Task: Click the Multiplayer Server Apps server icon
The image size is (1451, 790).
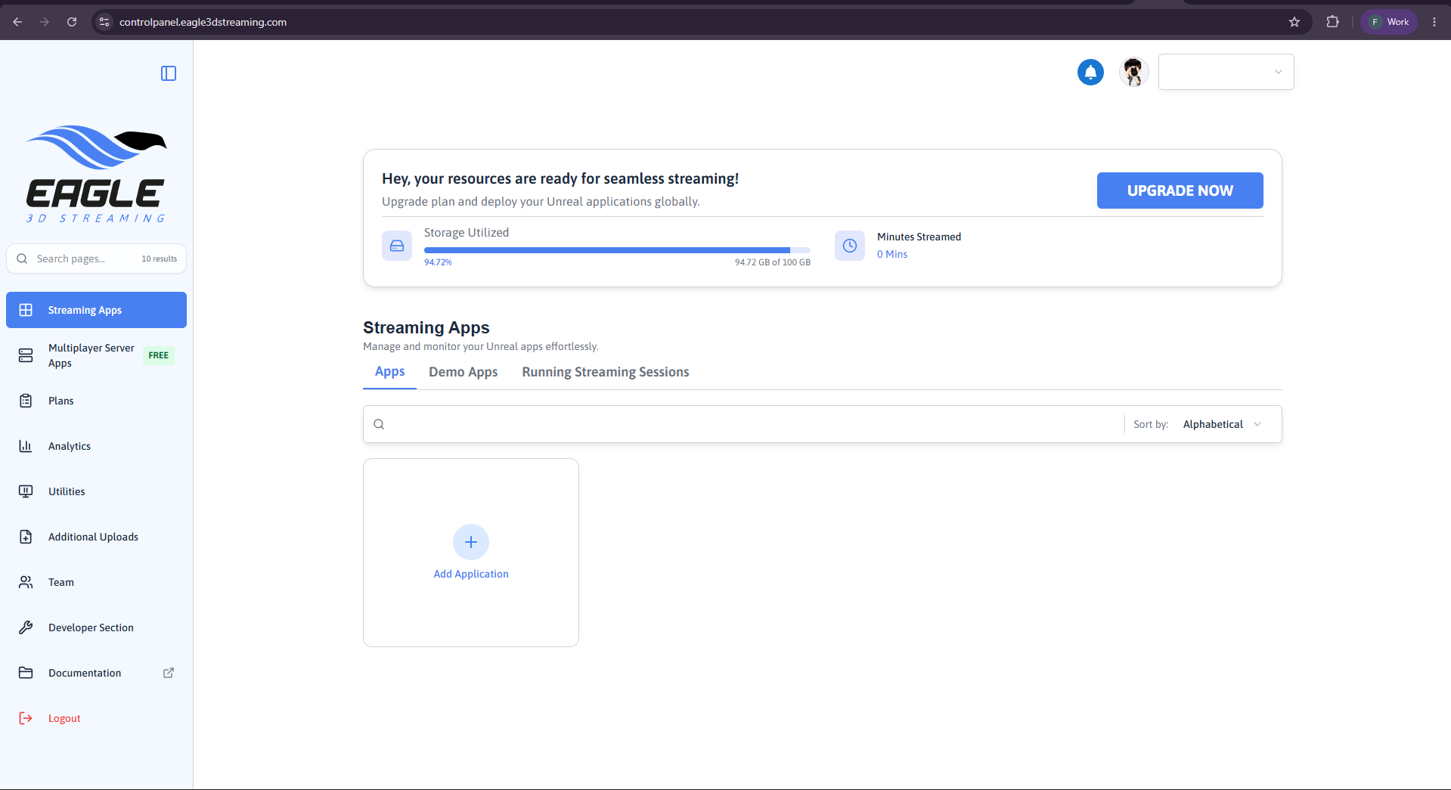Action: (26, 355)
